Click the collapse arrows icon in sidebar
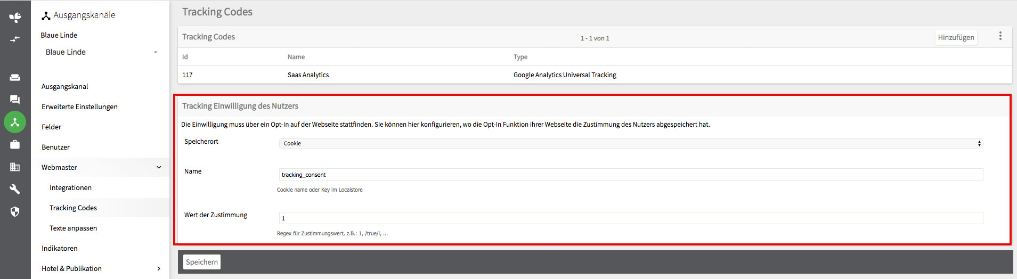This screenshot has width=1017, height=279. pos(15,39)
